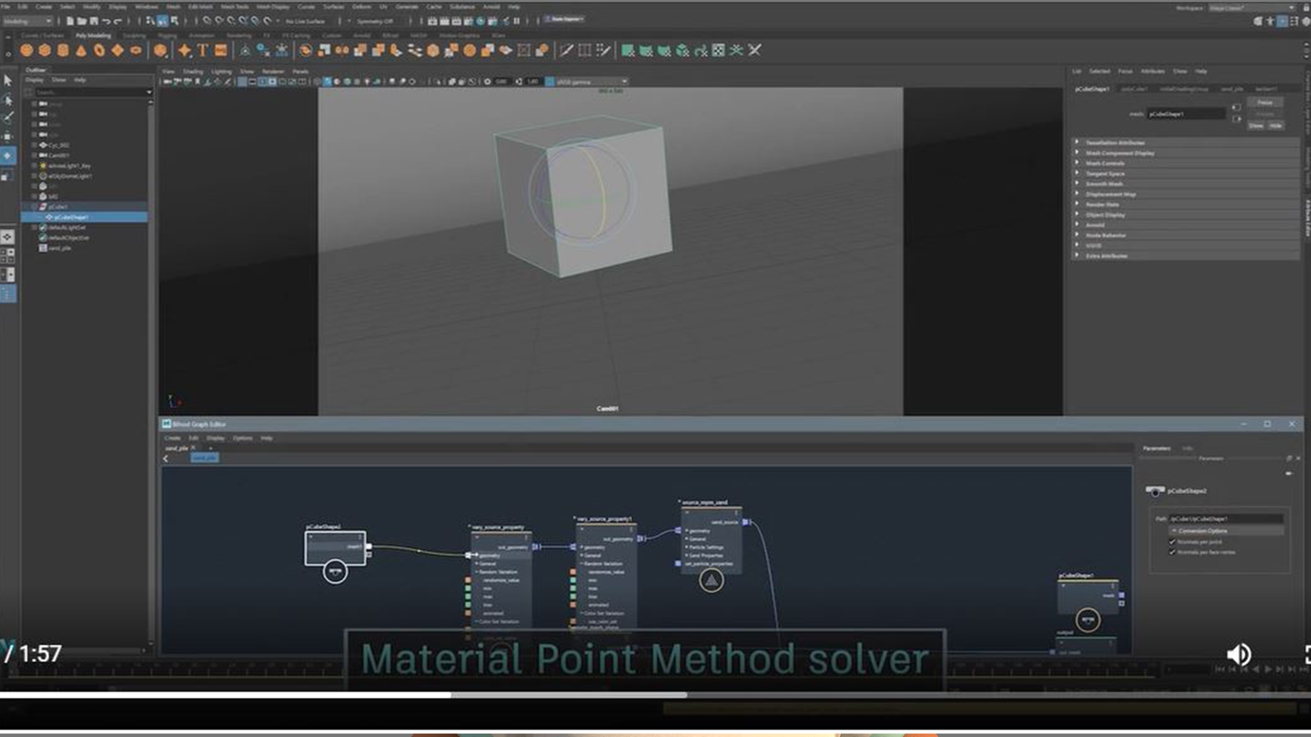Activate the Rotate tool in Tool Box
Screen dimensions: 1311x737
8,156
